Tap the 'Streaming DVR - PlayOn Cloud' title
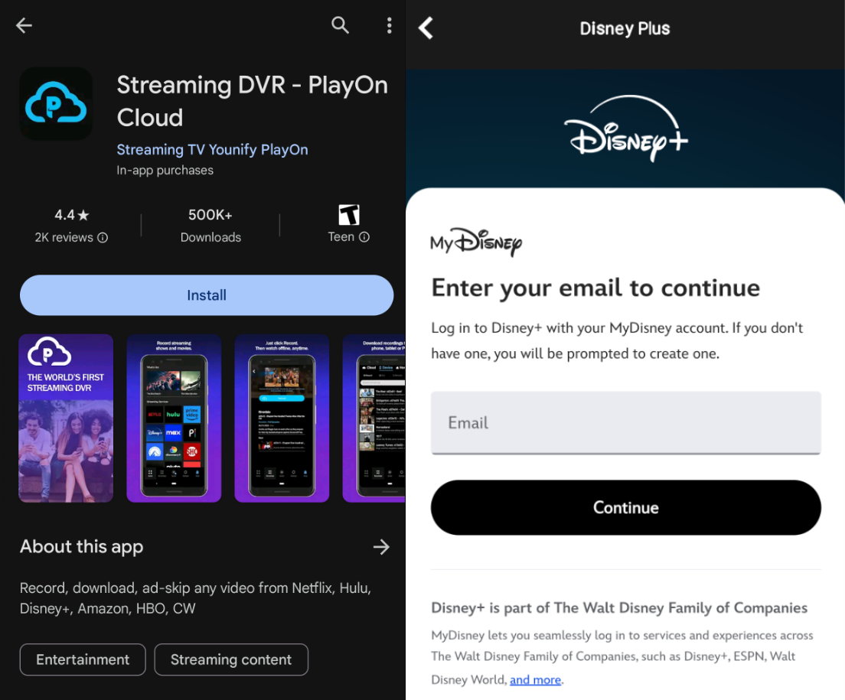845x700 pixels. tap(253, 101)
